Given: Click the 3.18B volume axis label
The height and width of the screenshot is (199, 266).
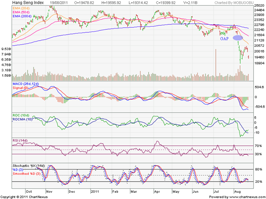Looking at the screenshot, I should [6, 70].
